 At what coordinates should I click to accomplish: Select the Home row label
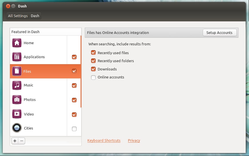pyautogui.click(x=29, y=43)
